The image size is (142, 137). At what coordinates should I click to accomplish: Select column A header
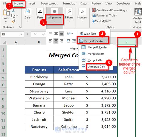[16, 42]
